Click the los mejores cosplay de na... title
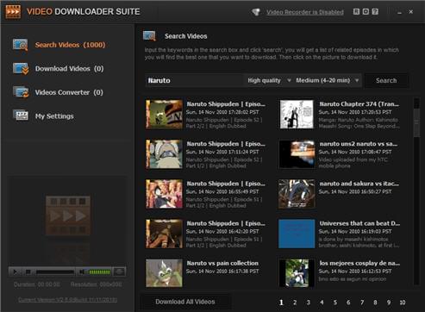The image size is (425, 312). tap(359, 263)
